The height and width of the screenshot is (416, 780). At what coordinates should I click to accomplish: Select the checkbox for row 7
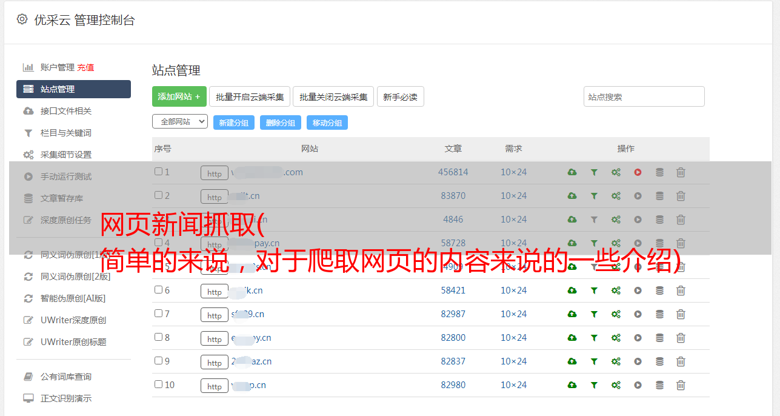[158, 314]
